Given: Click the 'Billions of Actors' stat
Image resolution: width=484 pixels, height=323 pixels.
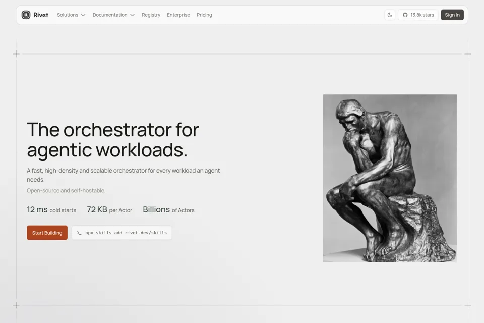Looking at the screenshot, I should coord(168,210).
